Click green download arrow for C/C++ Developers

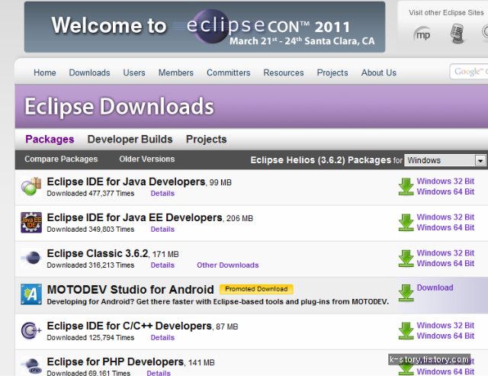point(406,330)
